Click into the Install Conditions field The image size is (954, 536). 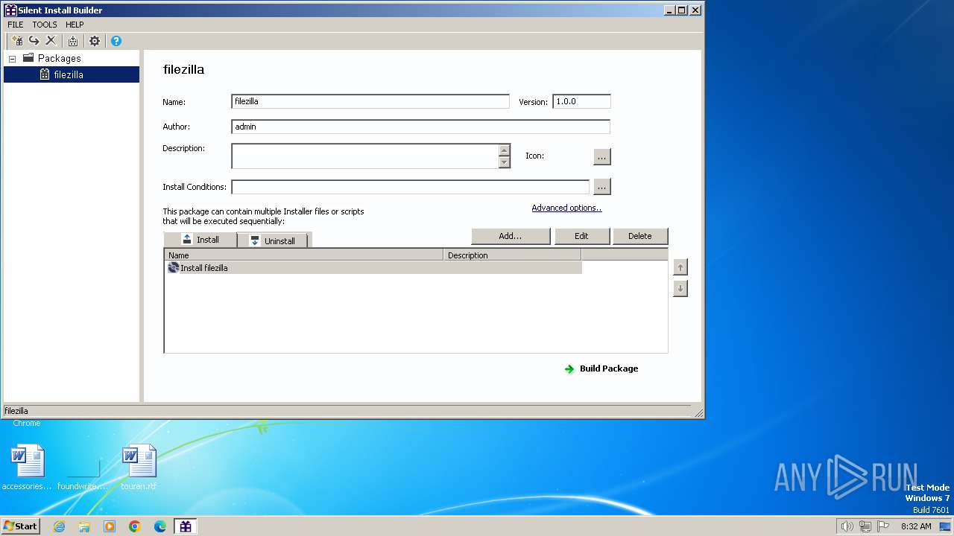click(411, 187)
